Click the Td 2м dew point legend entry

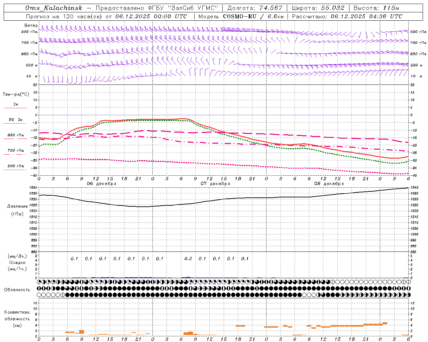coord(15,120)
